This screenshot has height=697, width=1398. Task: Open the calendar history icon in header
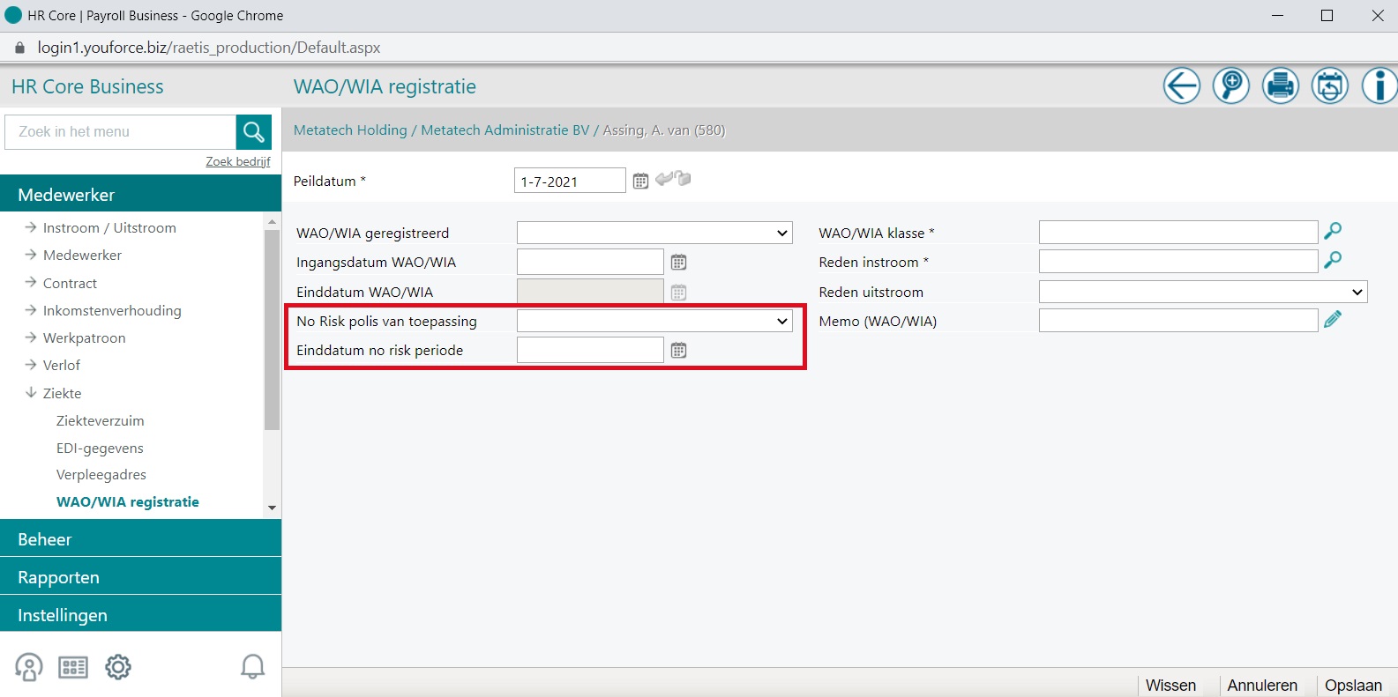(1329, 86)
